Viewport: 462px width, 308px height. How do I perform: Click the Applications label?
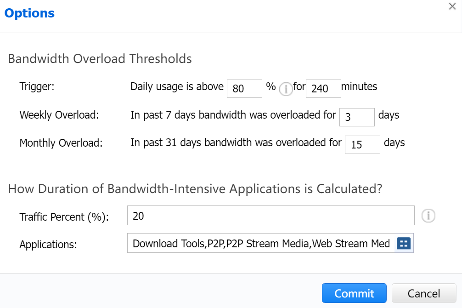click(48, 245)
